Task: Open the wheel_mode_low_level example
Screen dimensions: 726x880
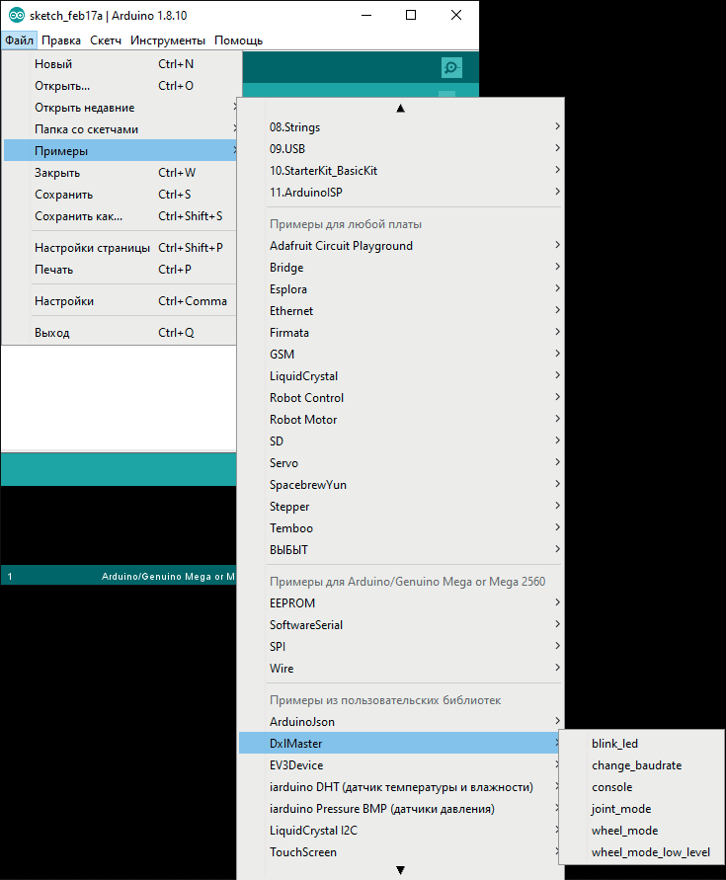Action: (650, 852)
